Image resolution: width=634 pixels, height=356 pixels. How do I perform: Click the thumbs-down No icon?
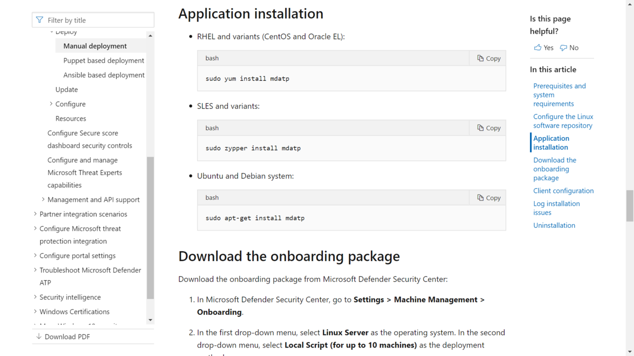coord(563,47)
